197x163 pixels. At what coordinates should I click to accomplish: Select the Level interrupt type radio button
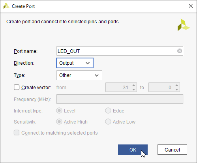click(x=59, y=111)
